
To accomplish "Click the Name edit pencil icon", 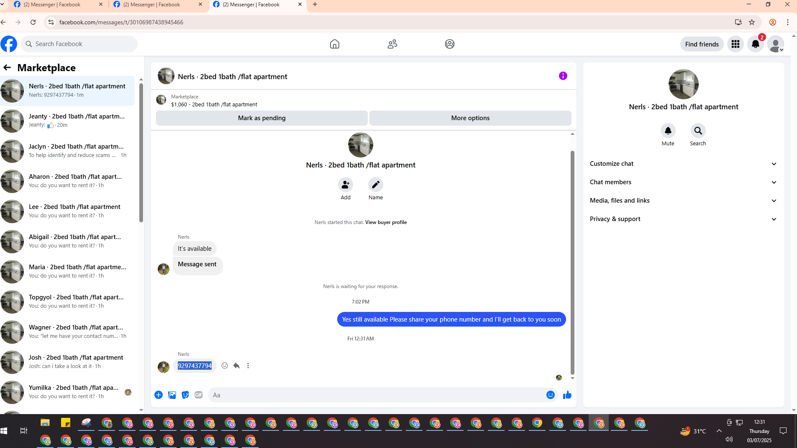I will (375, 184).
